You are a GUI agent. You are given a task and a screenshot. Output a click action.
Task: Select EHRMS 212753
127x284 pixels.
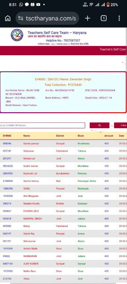click(x=7, y=279)
